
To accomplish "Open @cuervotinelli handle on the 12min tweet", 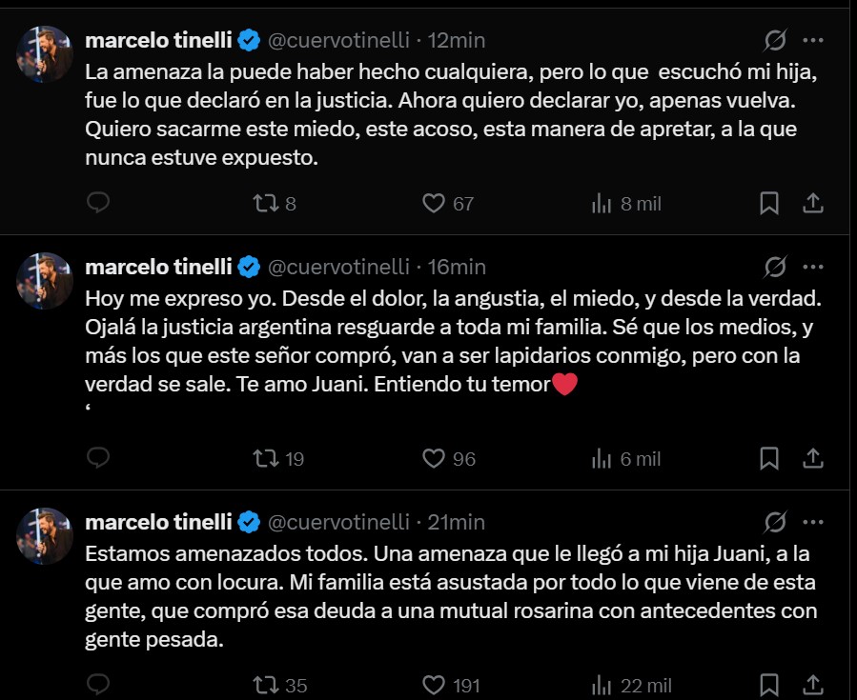I will (339, 40).
